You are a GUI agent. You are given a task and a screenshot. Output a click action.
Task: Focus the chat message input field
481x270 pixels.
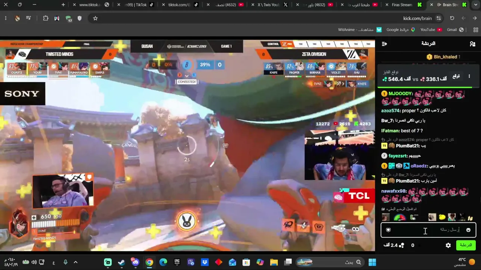(428, 230)
